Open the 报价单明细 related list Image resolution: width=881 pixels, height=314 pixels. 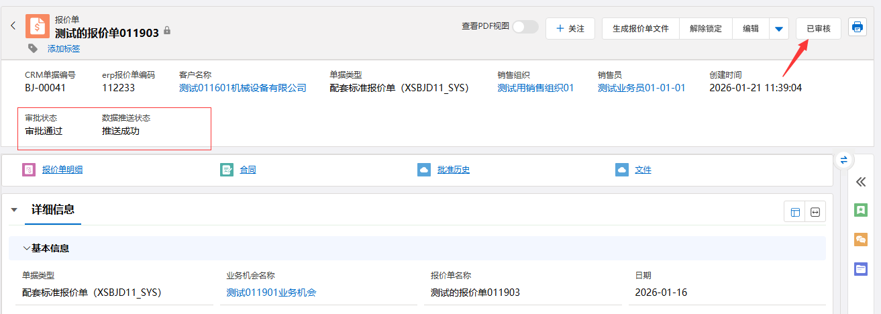(x=62, y=170)
